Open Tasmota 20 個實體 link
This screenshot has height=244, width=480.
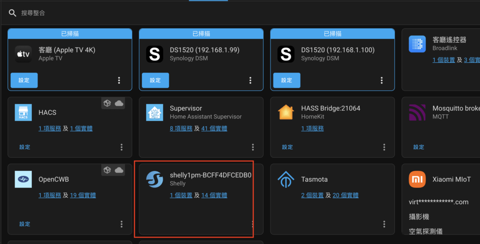(x=345, y=195)
